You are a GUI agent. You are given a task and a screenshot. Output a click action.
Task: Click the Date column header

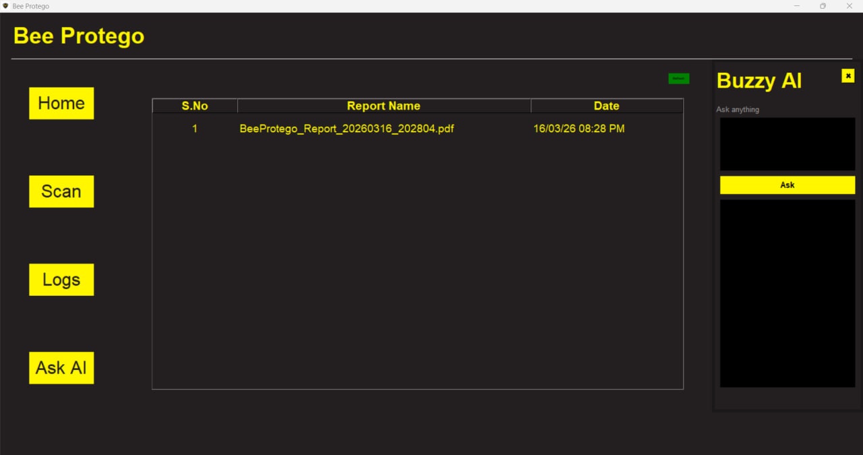click(x=605, y=105)
